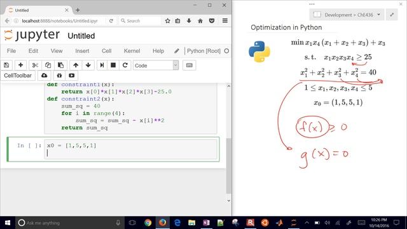Save the notebook with the floppy disk icon
The height and width of the screenshot is (229, 407).
coord(7,65)
